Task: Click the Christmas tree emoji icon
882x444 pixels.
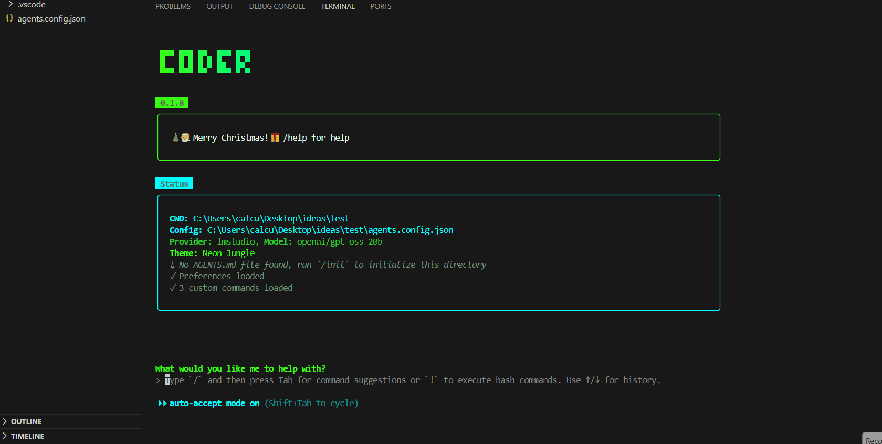Action: (175, 138)
